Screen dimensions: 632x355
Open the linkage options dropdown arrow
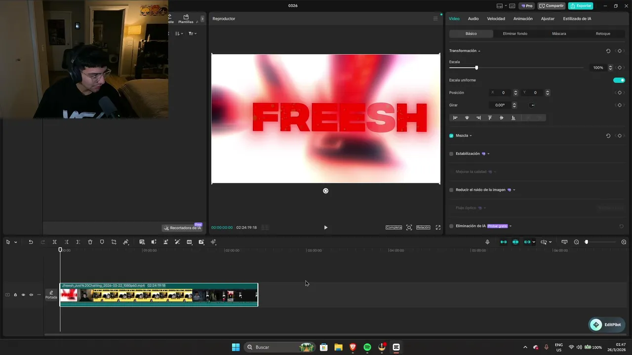tap(534, 242)
